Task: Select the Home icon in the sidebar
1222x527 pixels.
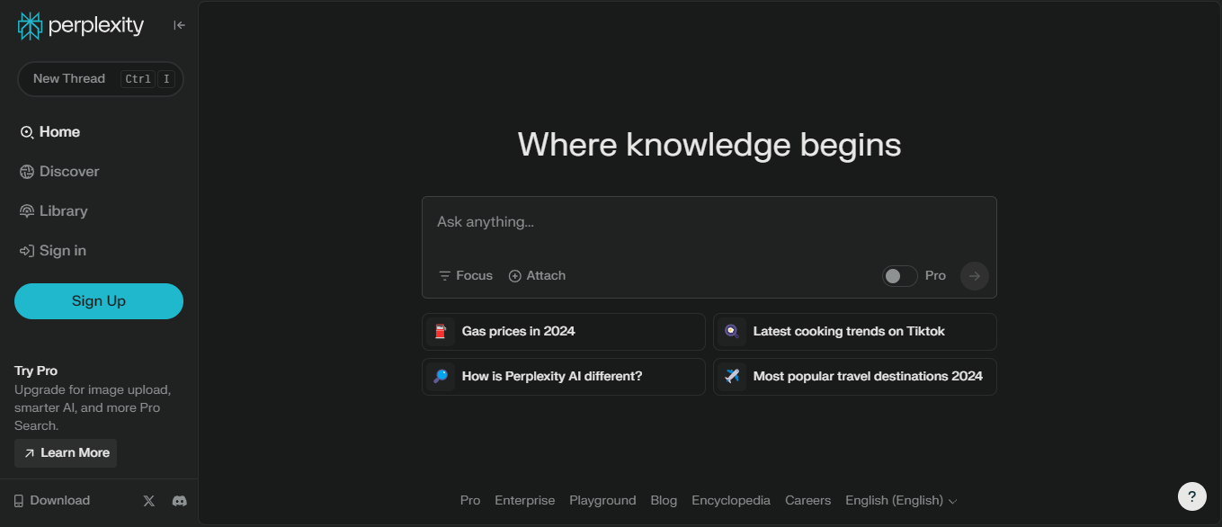Action: tap(26, 131)
